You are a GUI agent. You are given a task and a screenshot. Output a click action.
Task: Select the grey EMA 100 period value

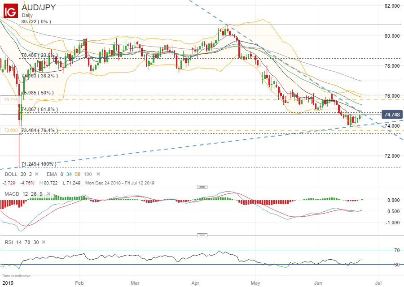tap(88, 174)
